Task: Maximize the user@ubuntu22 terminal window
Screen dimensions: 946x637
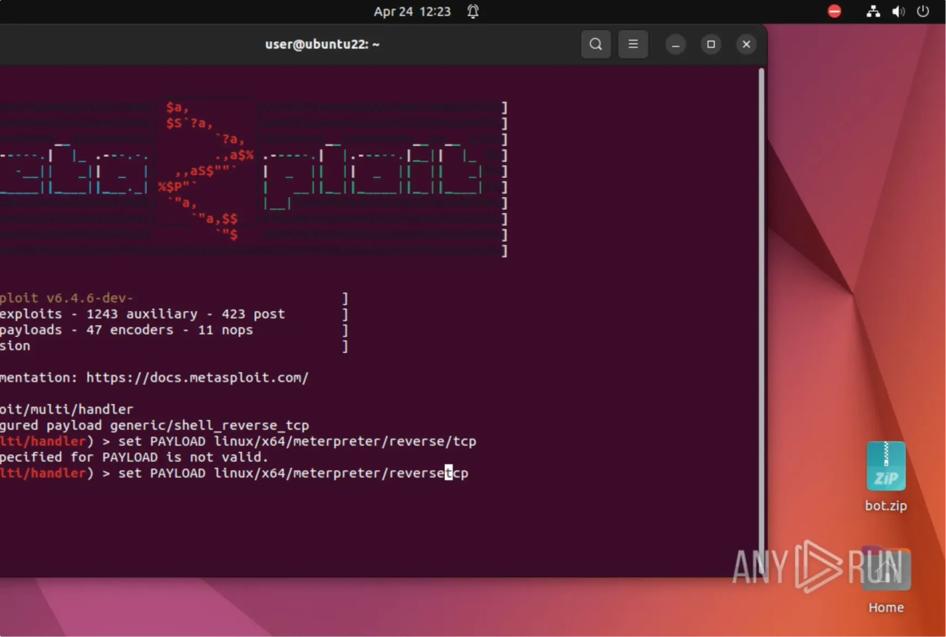Action: click(711, 44)
